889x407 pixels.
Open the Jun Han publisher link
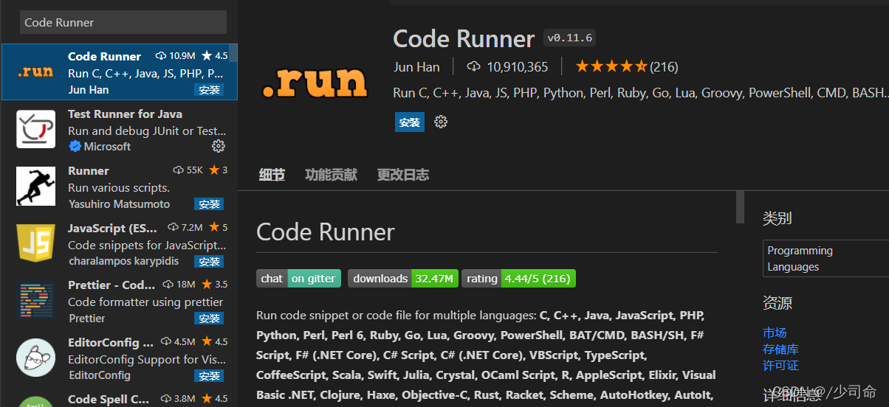pos(416,66)
